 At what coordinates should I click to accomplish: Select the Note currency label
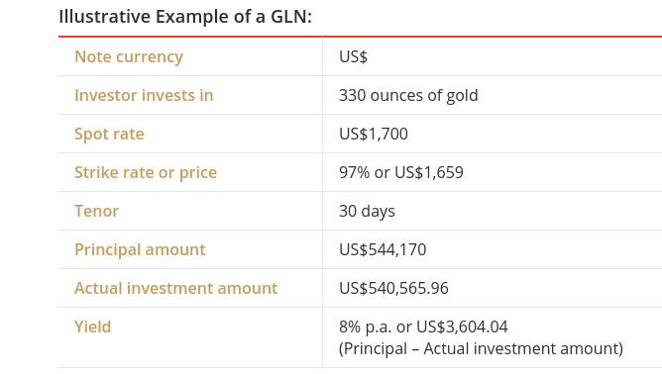pos(129,56)
